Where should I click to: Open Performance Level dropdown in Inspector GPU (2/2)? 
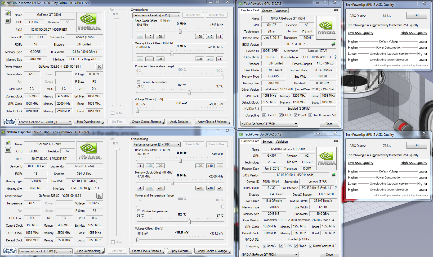[x=157, y=144]
